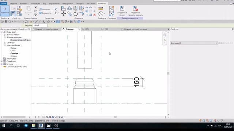Expand the Группы node
The width and height of the screenshot is (234, 131).
[1, 64]
